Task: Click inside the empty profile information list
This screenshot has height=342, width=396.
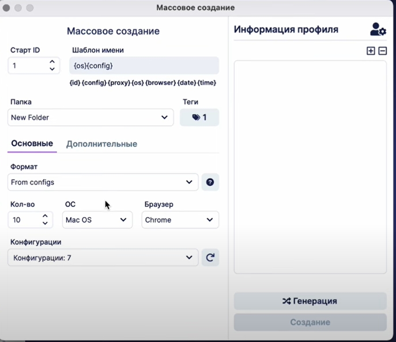Action: point(310,167)
